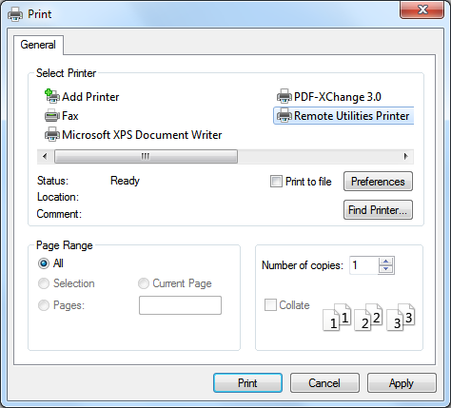Image resolution: width=451 pixels, height=408 pixels.
Task: Click the printer list right scroll arrow
Action: coord(405,156)
